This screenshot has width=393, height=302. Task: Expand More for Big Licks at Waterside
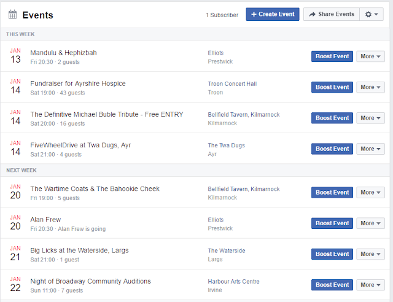370,254
